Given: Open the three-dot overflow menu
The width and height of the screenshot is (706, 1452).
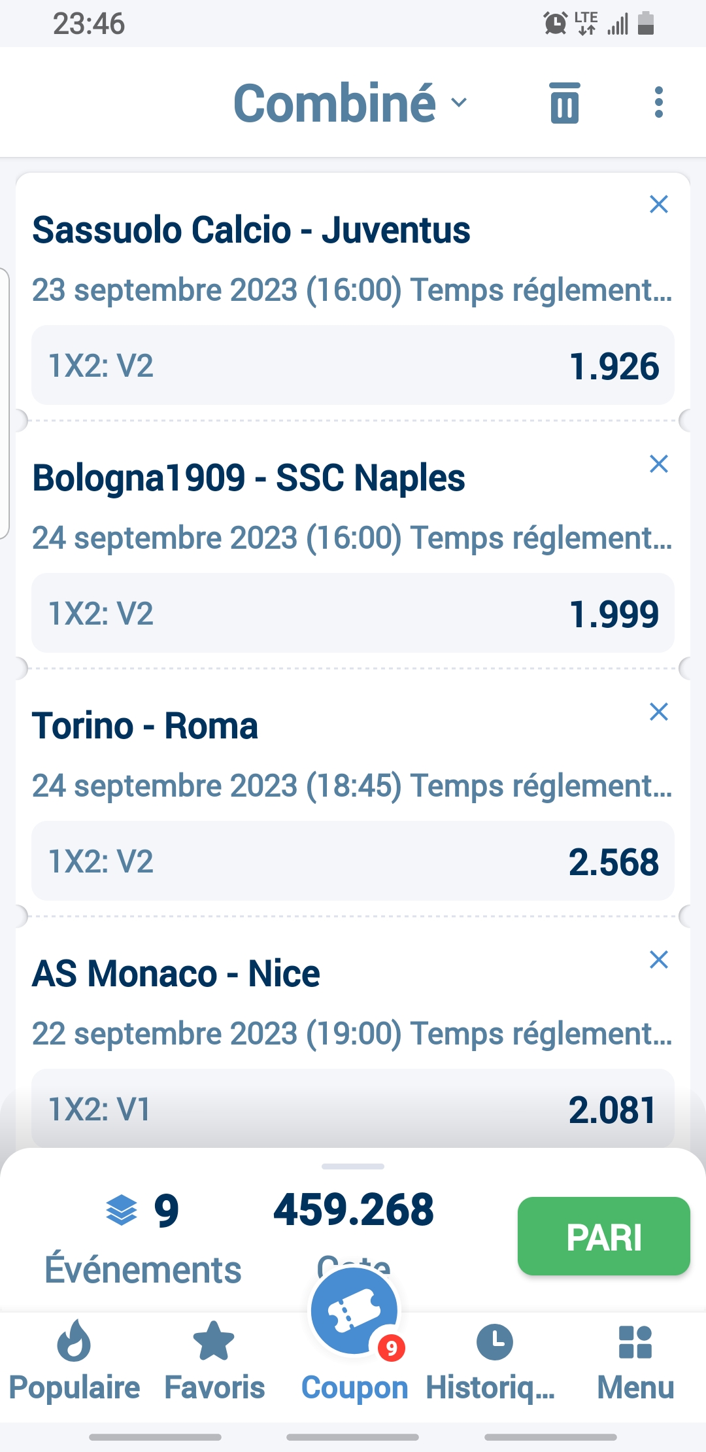Looking at the screenshot, I should pyautogui.click(x=658, y=103).
